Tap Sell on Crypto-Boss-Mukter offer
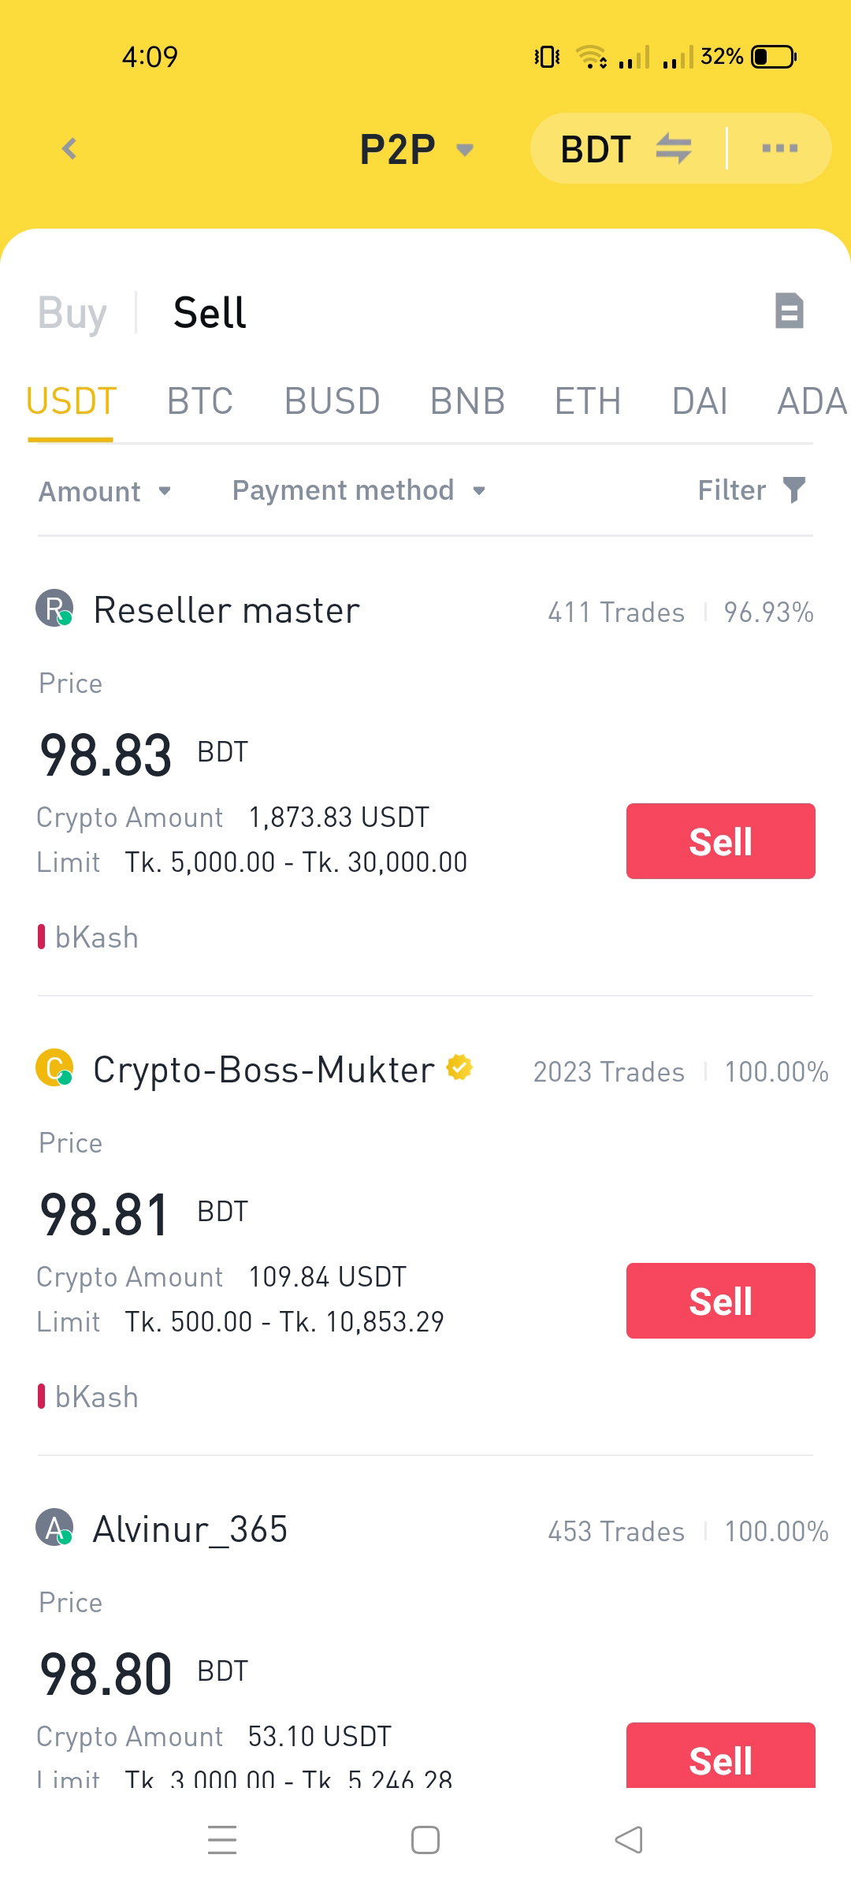The image size is (851, 1892). point(721,1301)
